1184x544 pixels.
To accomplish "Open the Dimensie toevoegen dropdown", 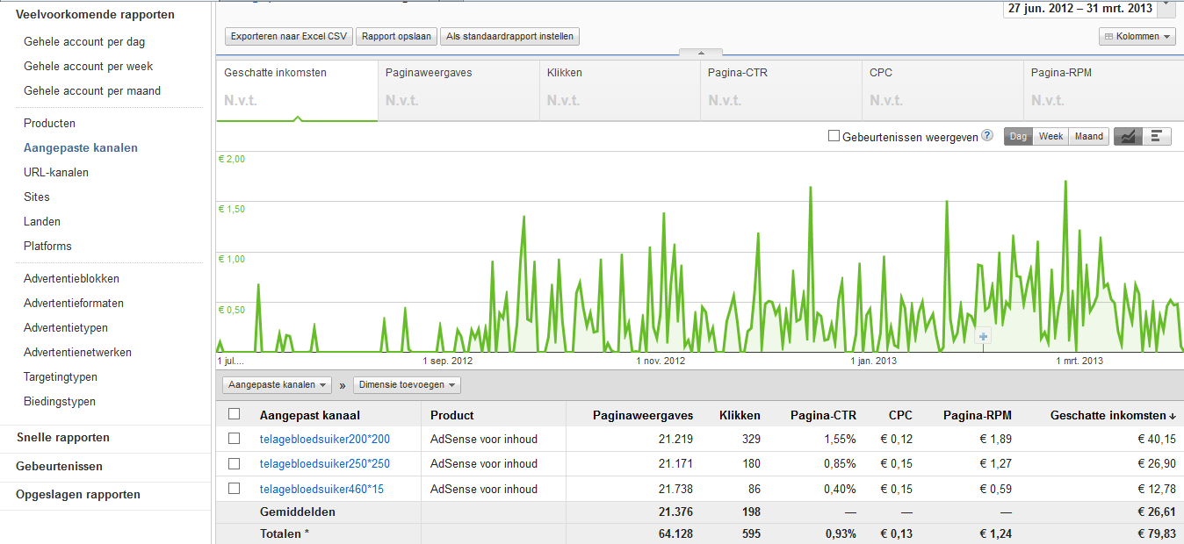I will [407, 385].
